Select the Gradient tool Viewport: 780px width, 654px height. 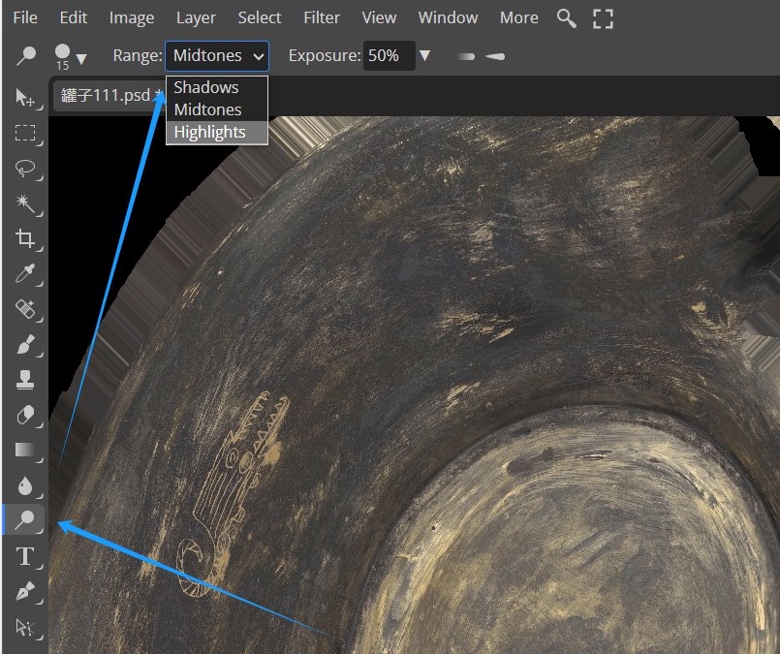coord(25,450)
